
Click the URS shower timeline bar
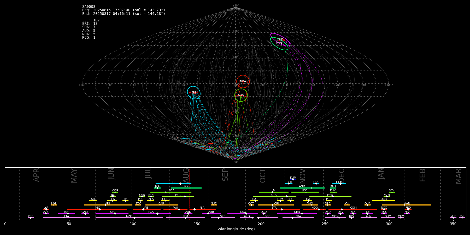pos(351,218)
